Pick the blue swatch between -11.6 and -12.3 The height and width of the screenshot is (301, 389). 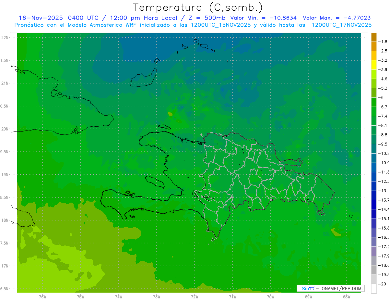(374, 177)
